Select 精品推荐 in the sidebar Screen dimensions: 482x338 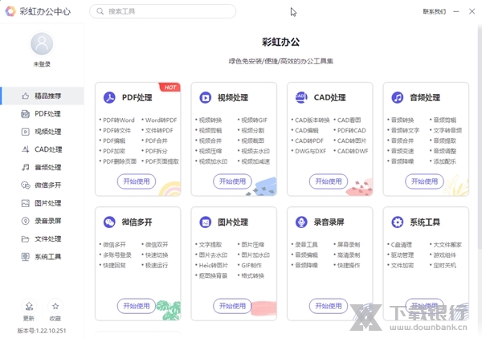[43, 96]
